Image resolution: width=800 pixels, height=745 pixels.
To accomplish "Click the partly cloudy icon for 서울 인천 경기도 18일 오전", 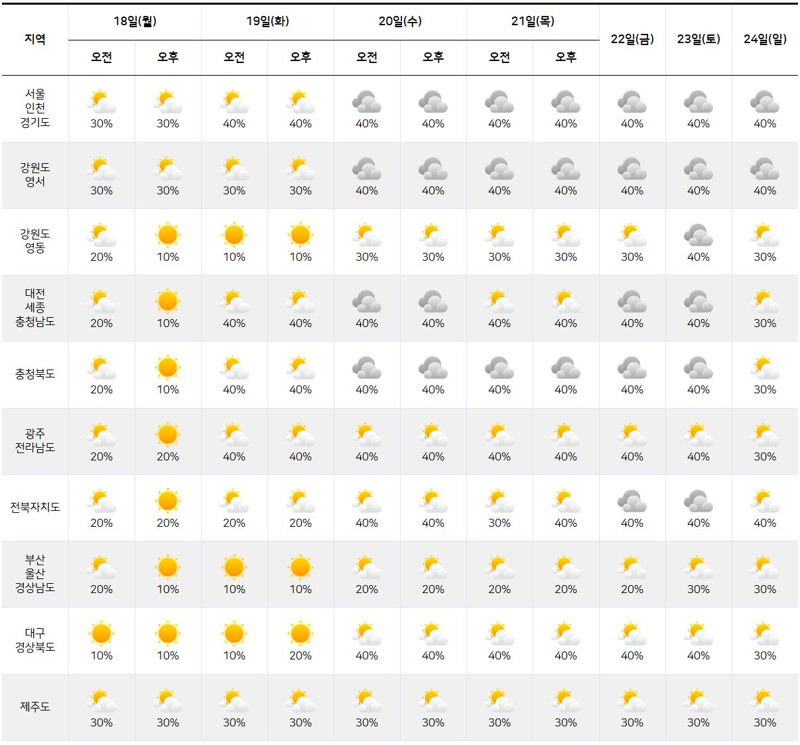I will coord(101,102).
